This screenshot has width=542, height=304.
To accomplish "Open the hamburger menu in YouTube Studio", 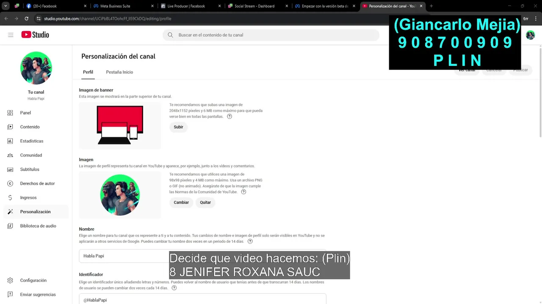I will click(11, 35).
